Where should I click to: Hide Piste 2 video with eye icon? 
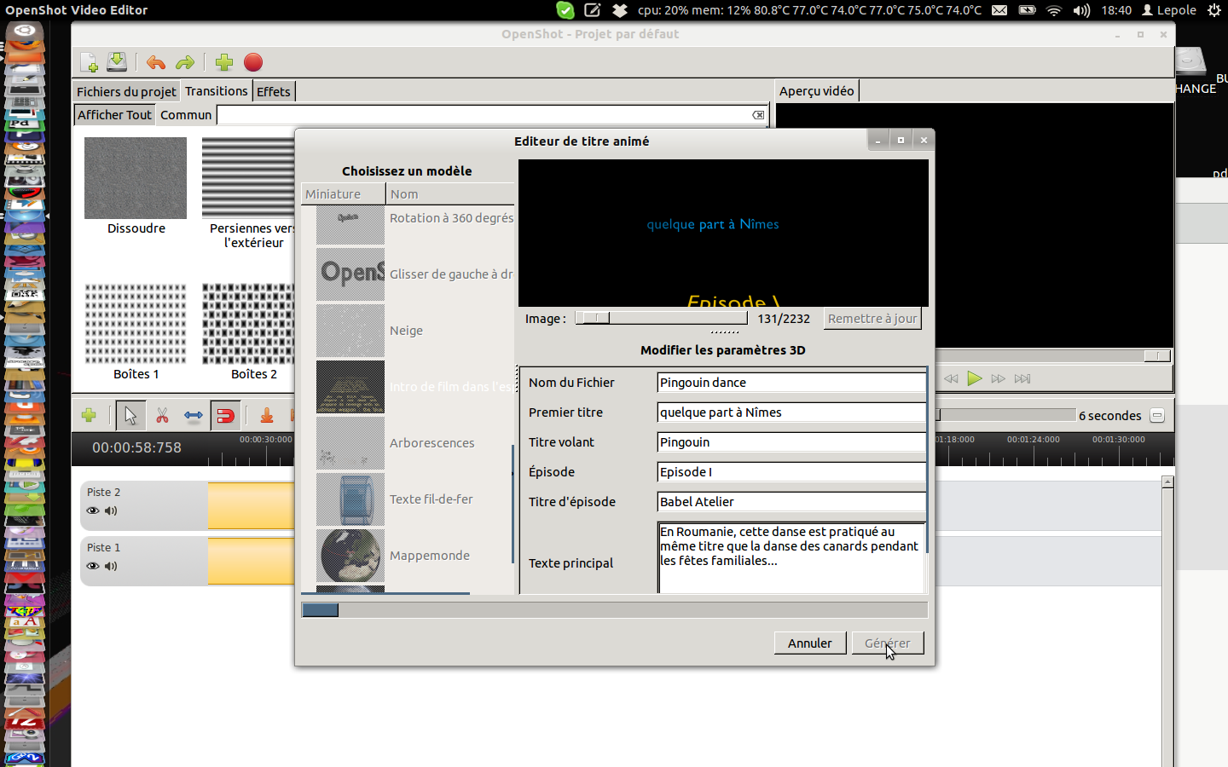coord(93,510)
